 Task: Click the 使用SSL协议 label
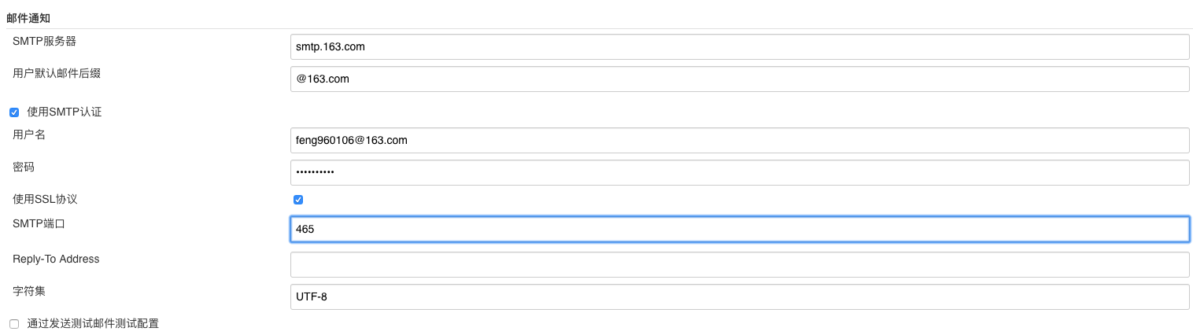(x=45, y=199)
